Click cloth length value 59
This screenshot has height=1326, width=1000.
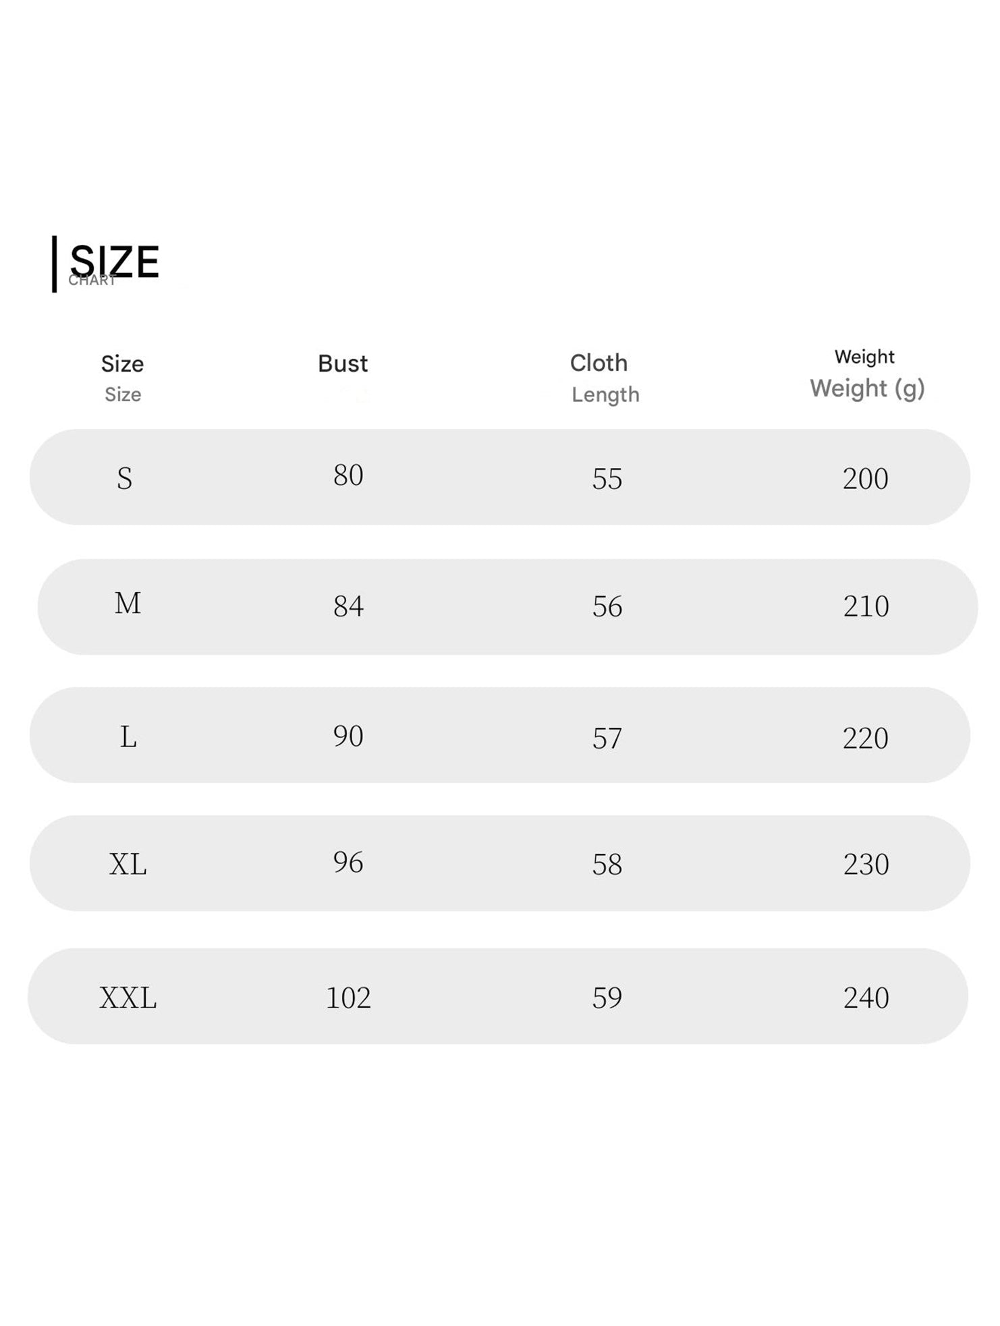click(x=607, y=998)
